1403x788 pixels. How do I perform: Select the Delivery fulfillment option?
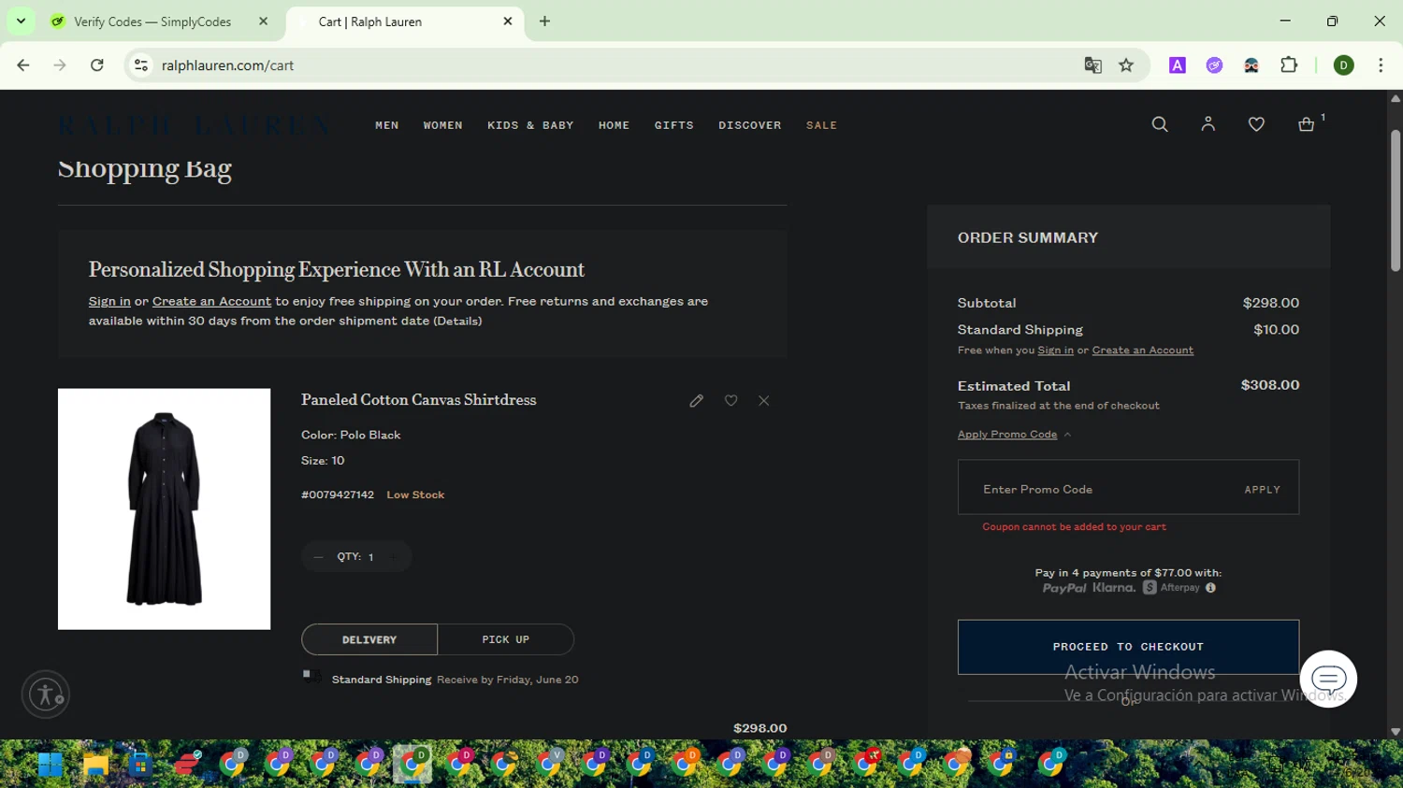point(369,640)
